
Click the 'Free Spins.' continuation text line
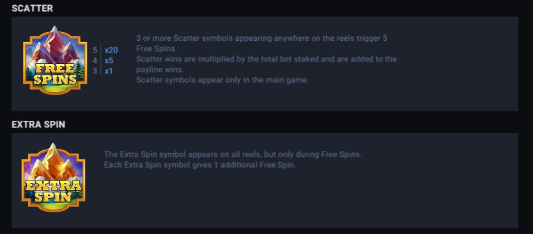[157, 49]
